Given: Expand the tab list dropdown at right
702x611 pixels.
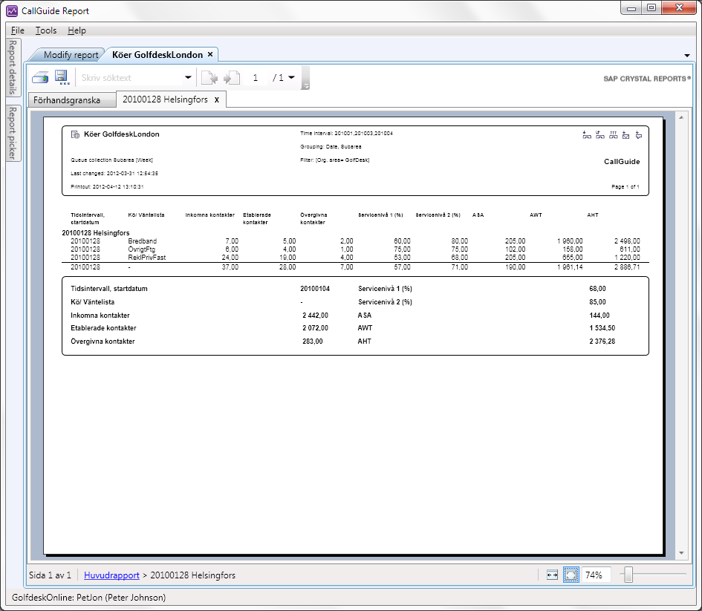Looking at the screenshot, I should coord(686,56).
